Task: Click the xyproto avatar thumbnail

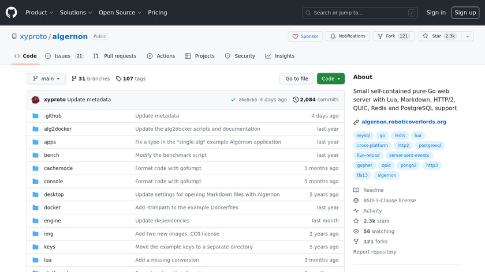Action: [35, 100]
